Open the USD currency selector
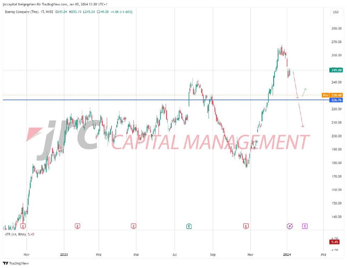 click(x=336, y=12)
